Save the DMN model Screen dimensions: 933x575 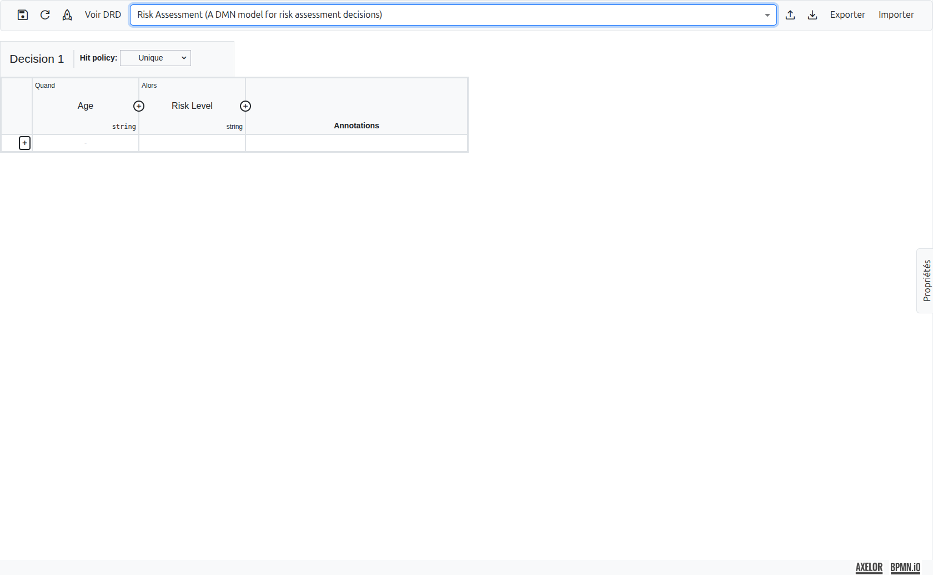[22, 15]
